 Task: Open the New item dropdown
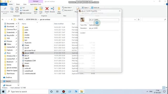tap(67, 8)
